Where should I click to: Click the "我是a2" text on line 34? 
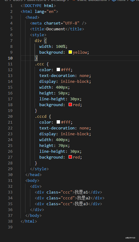(x=84, y=198)
